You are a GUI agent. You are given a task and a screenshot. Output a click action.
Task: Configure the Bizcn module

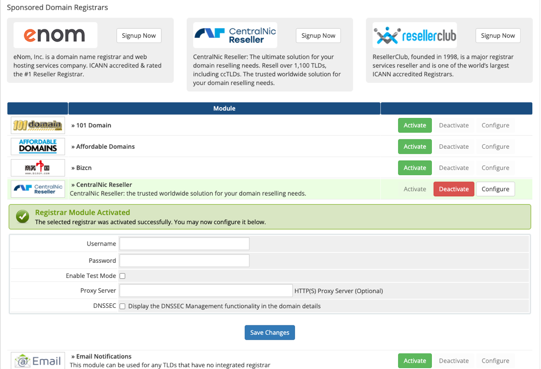coord(496,168)
